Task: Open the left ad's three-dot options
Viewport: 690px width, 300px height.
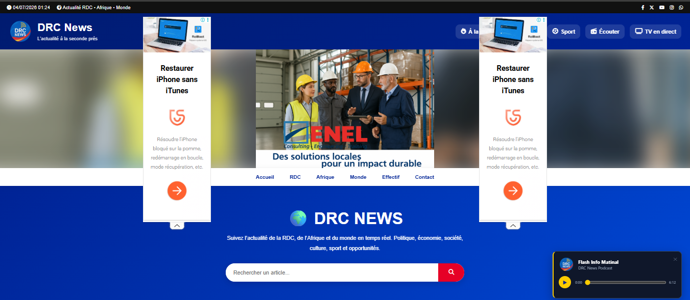Action: (208, 20)
